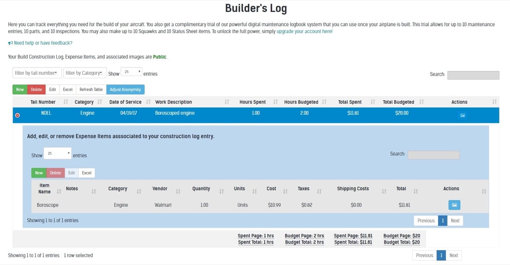Click green New button for construction log
Viewport: 510px width, 265px height.
[x=20, y=90]
